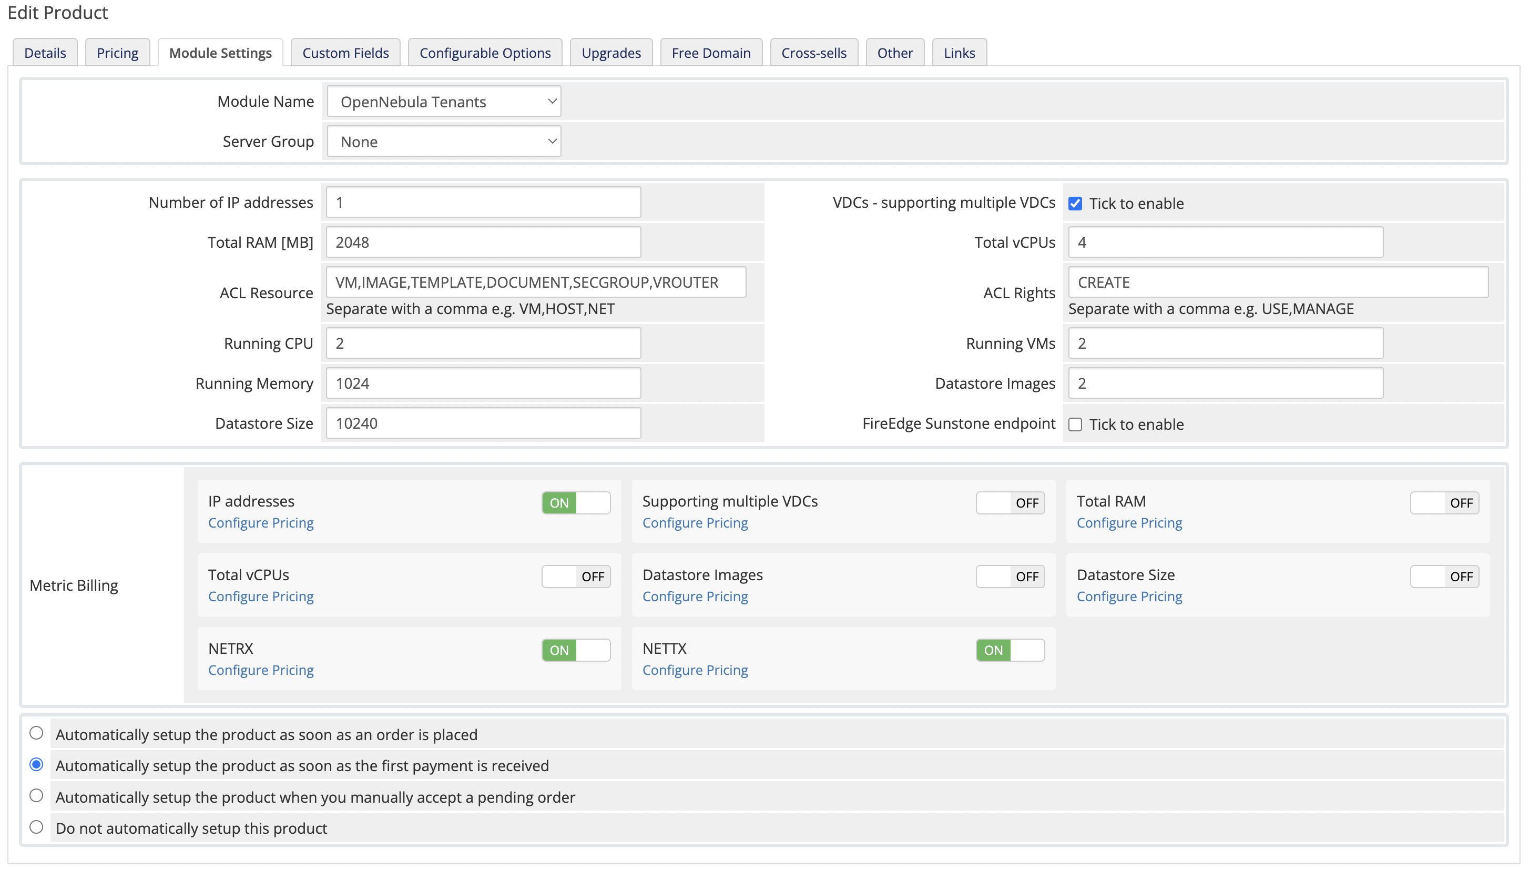Open the Configurable Options tab
Screen dimensions: 1529x869
484,53
